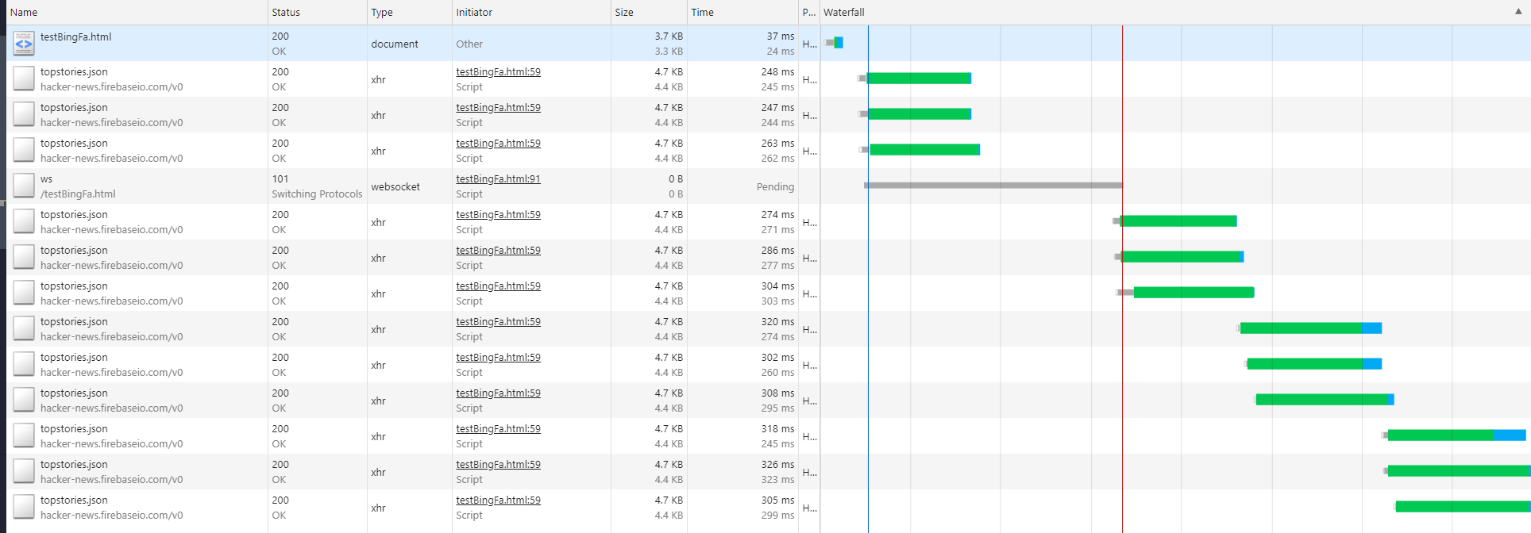Select the ws websocket request icon
This screenshot has height=533, width=1531.
pyautogui.click(x=24, y=186)
